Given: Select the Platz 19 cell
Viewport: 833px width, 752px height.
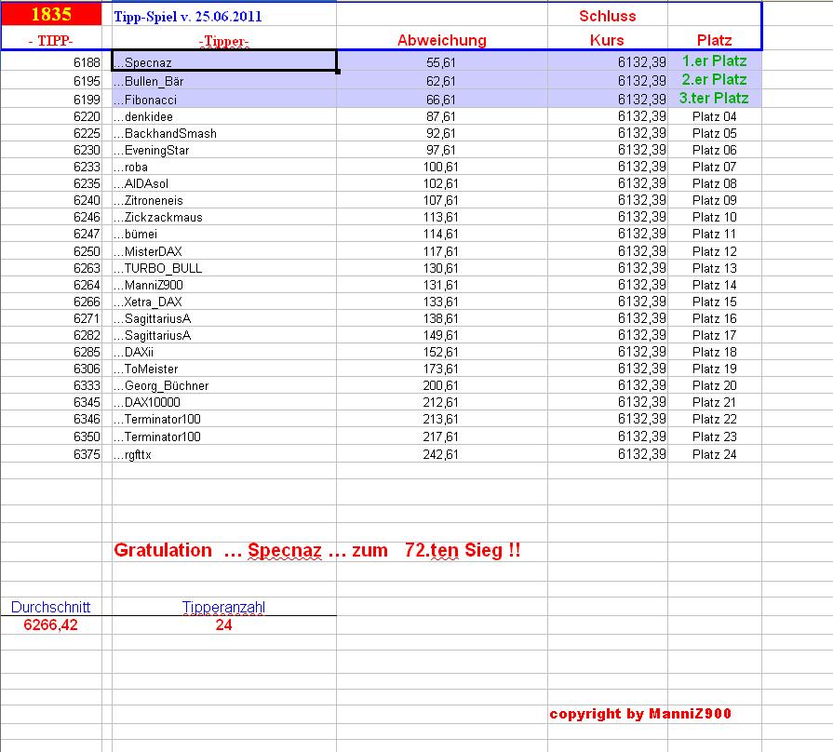Looking at the screenshot, I should coord(714,369).
